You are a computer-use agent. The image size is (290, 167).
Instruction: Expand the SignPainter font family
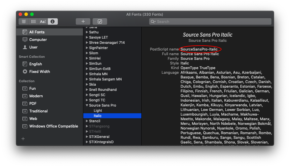87,48
